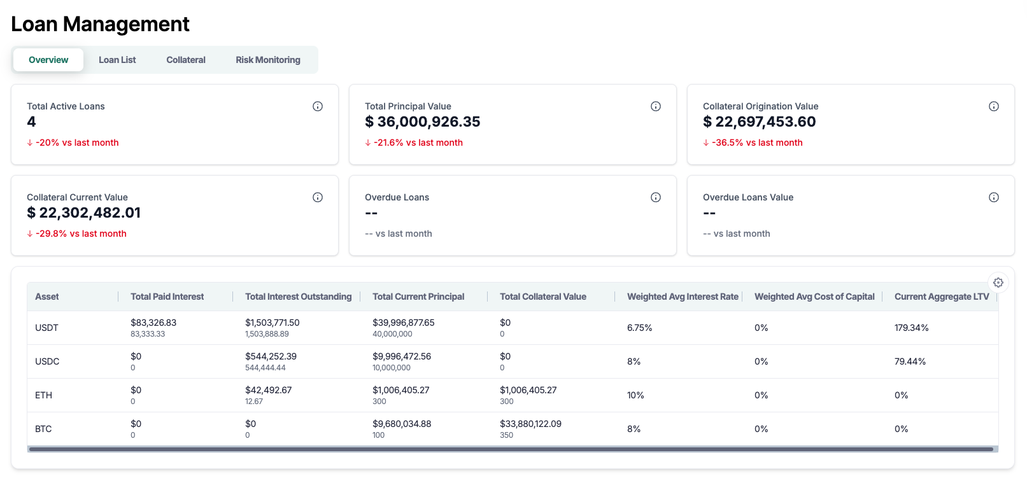This screenshot has width=1027, height=490.
Task: Click Total Paid Interest column header
Action: [x=167, y=297]
